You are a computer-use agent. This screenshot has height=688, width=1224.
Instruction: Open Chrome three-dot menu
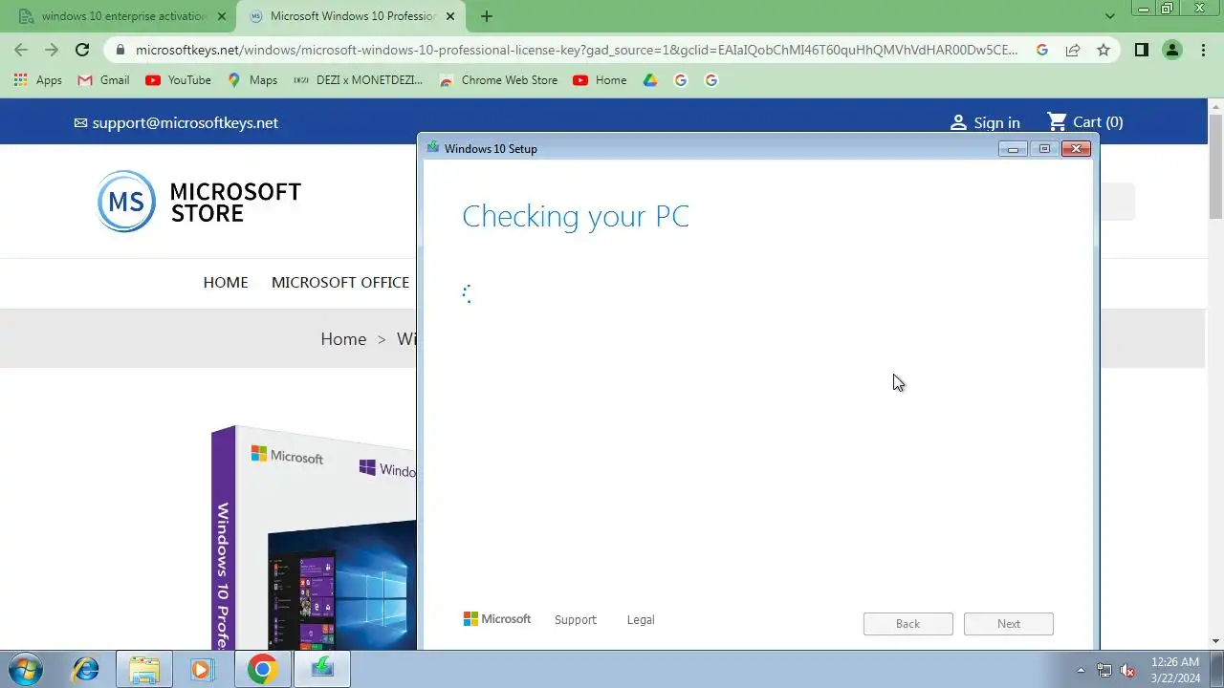tap(1204, 50)
